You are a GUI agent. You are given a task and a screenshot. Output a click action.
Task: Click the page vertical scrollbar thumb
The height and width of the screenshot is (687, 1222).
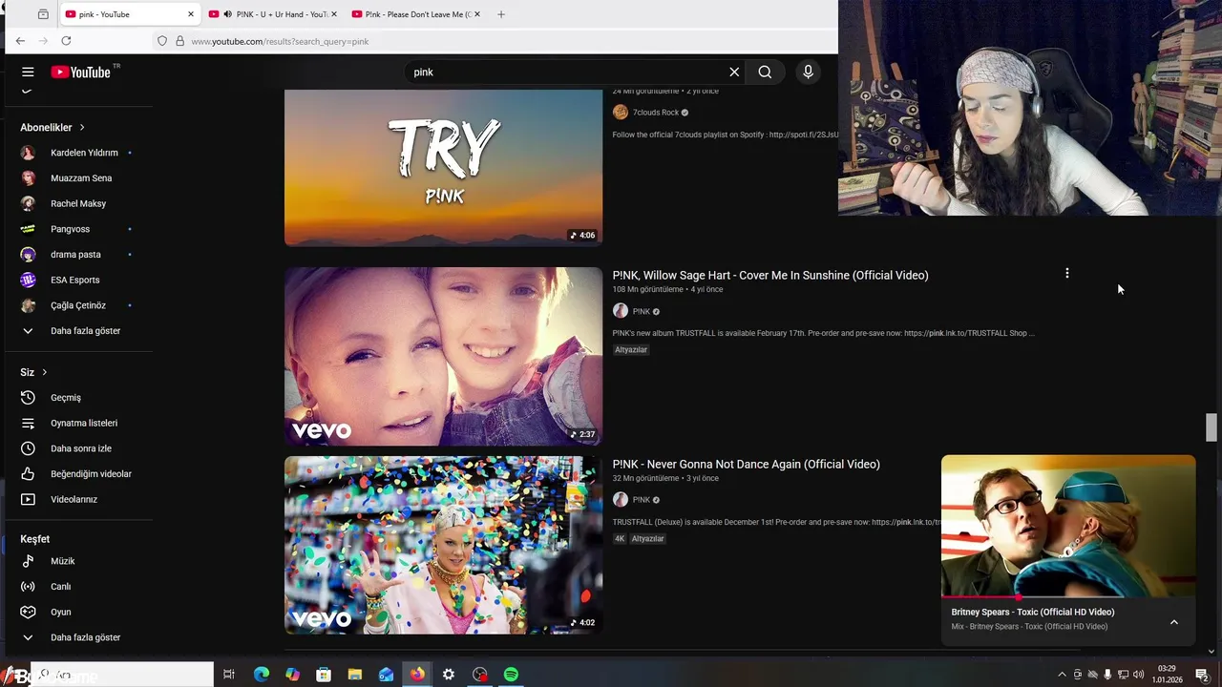pyautogui.click(x=1211, y=427)
